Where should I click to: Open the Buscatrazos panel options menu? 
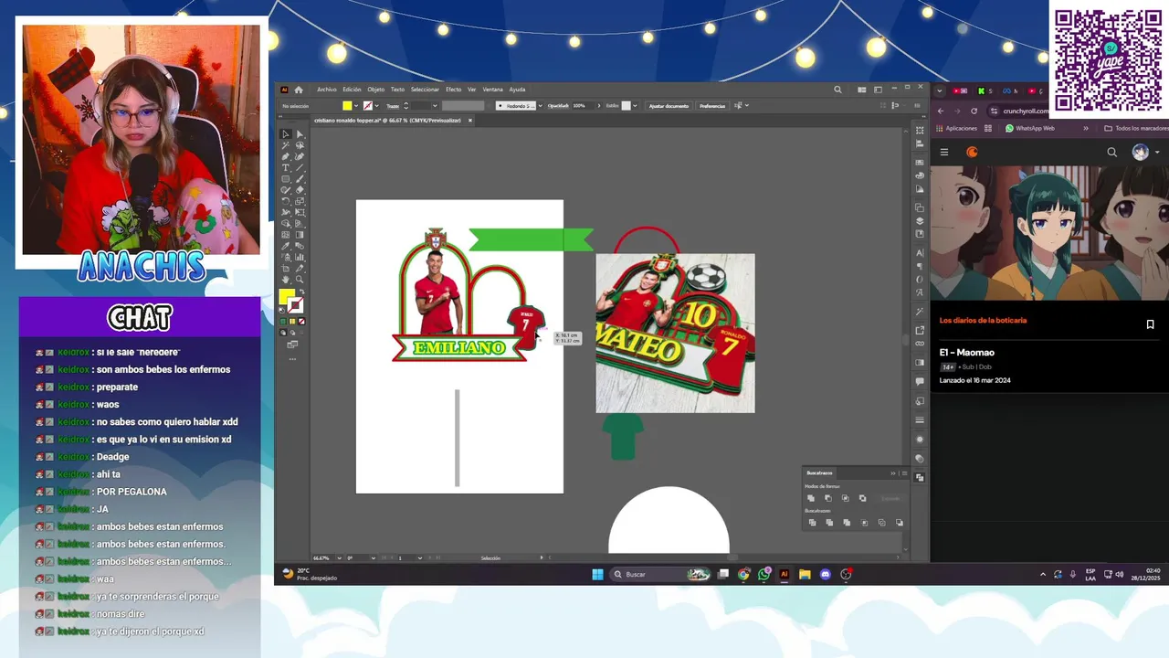904,473
